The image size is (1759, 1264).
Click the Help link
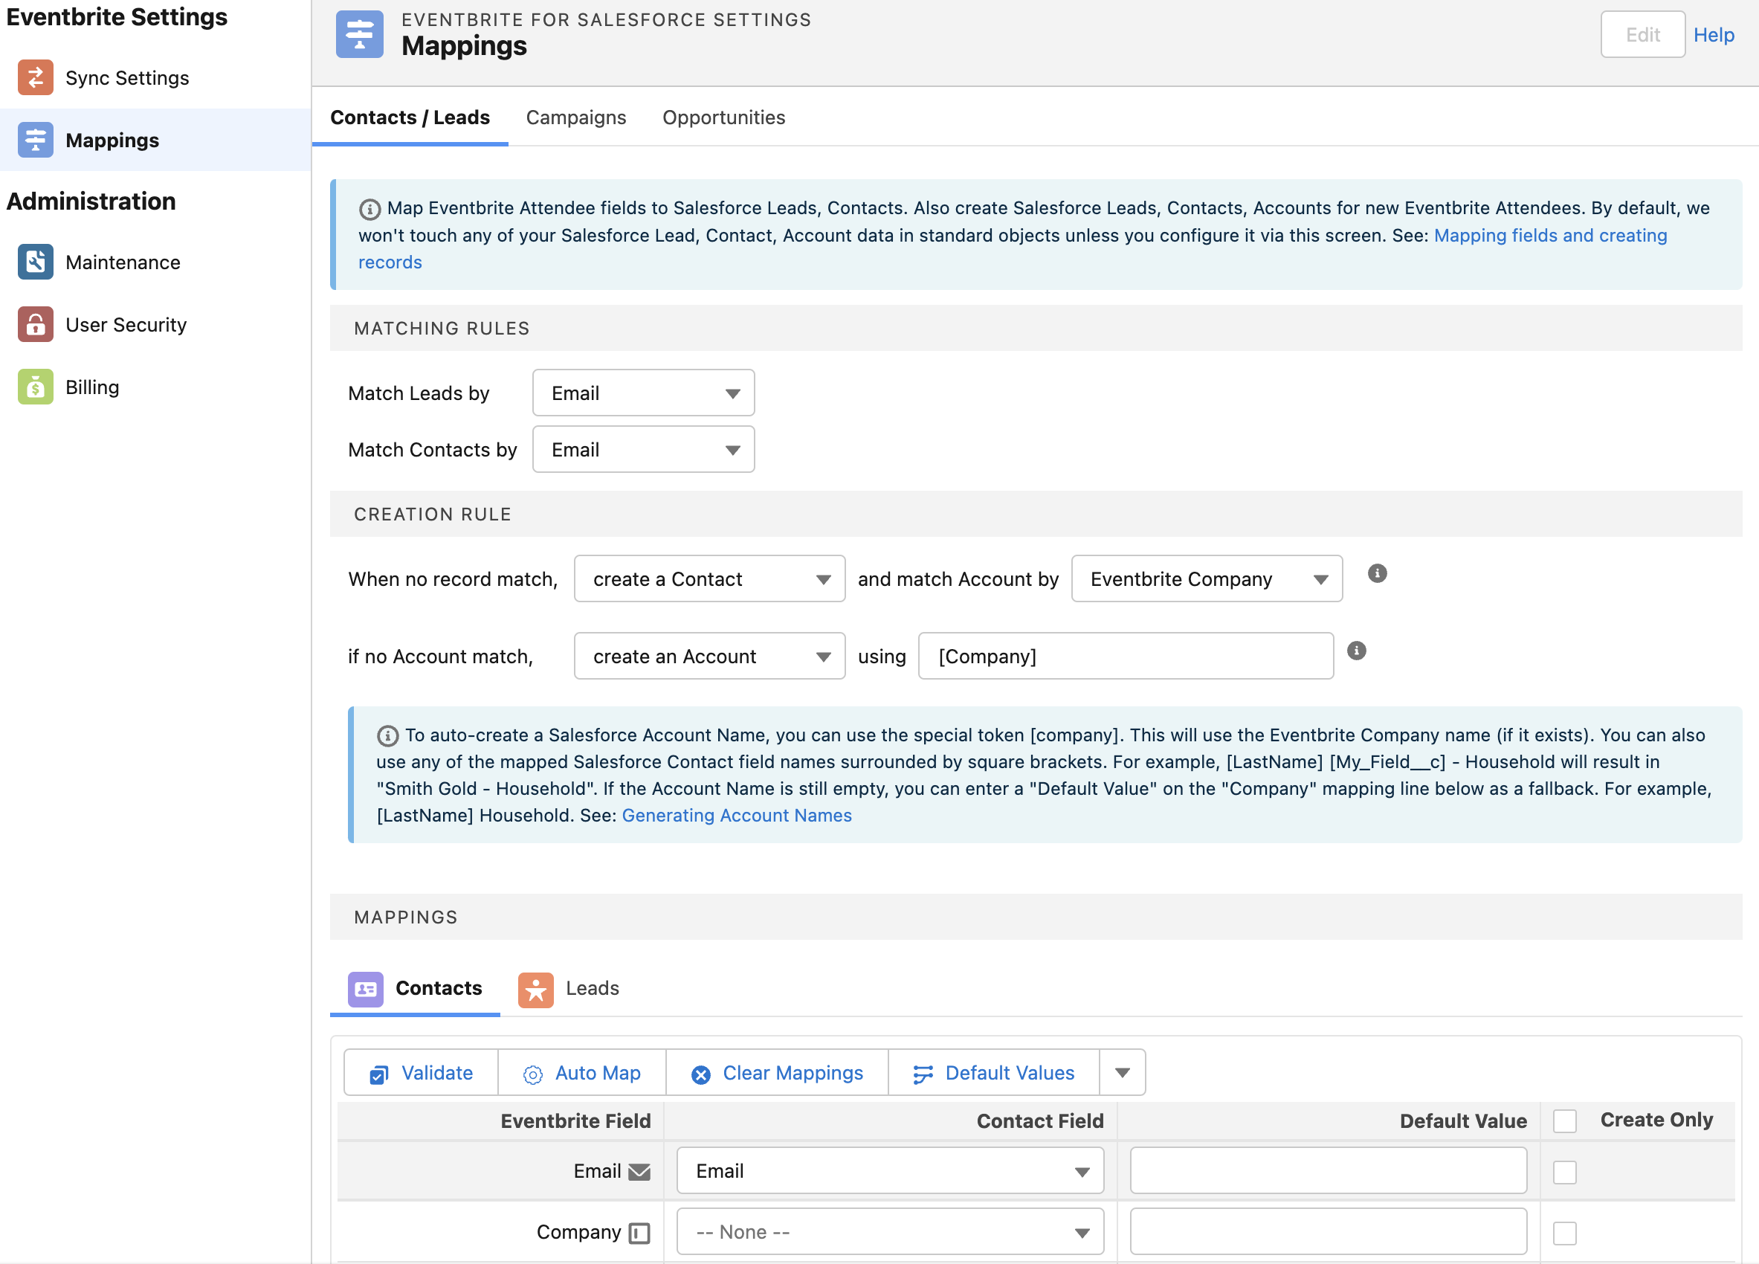point(1712,34)
